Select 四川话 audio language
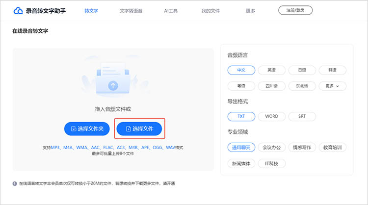Screen dimensions: 368x205 [x=271, y=86]
